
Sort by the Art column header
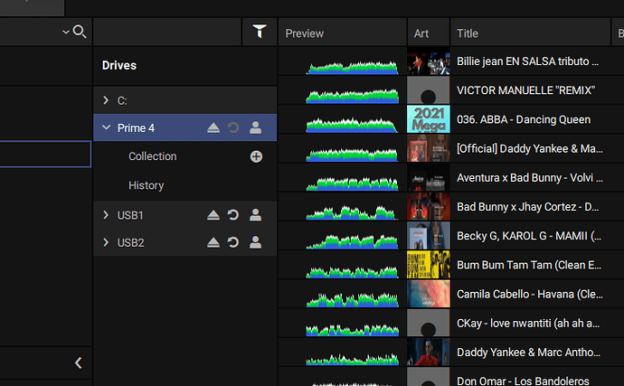tap(429, 33)
